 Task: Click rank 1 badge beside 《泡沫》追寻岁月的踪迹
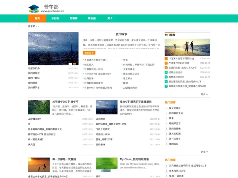pyautogui.click(x=166, y=58)
